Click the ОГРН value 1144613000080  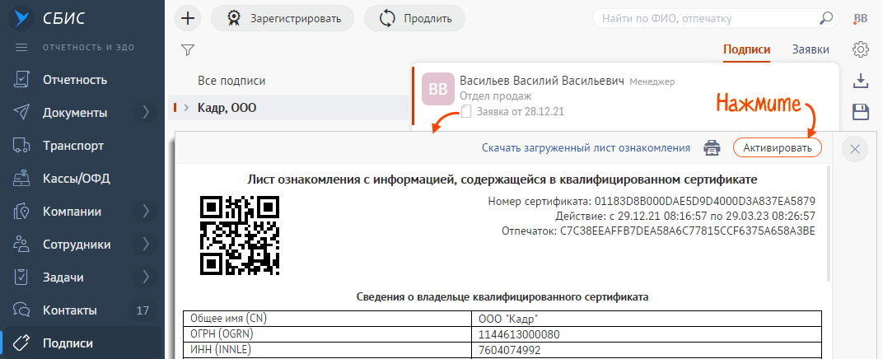519,334
